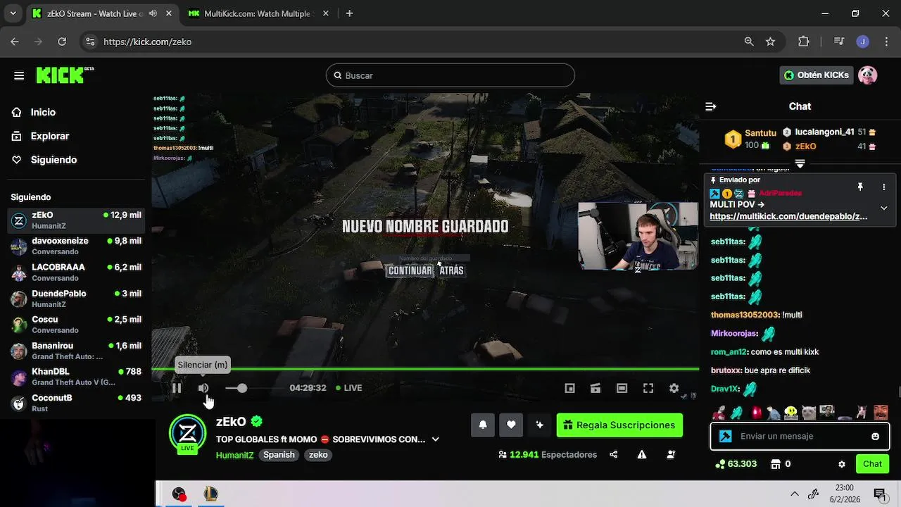
Task: Open the browser tab search dropdown
Action: (x=13, y=13)
